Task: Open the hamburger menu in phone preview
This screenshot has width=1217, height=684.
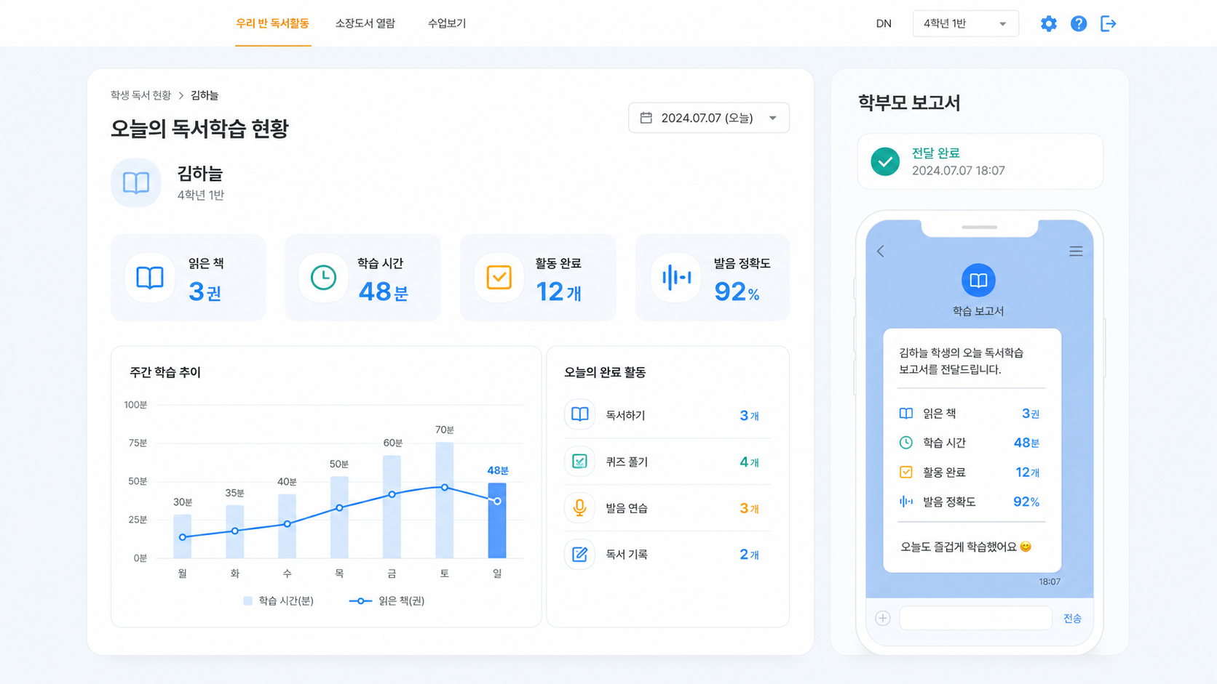Action: (1076, 252)
